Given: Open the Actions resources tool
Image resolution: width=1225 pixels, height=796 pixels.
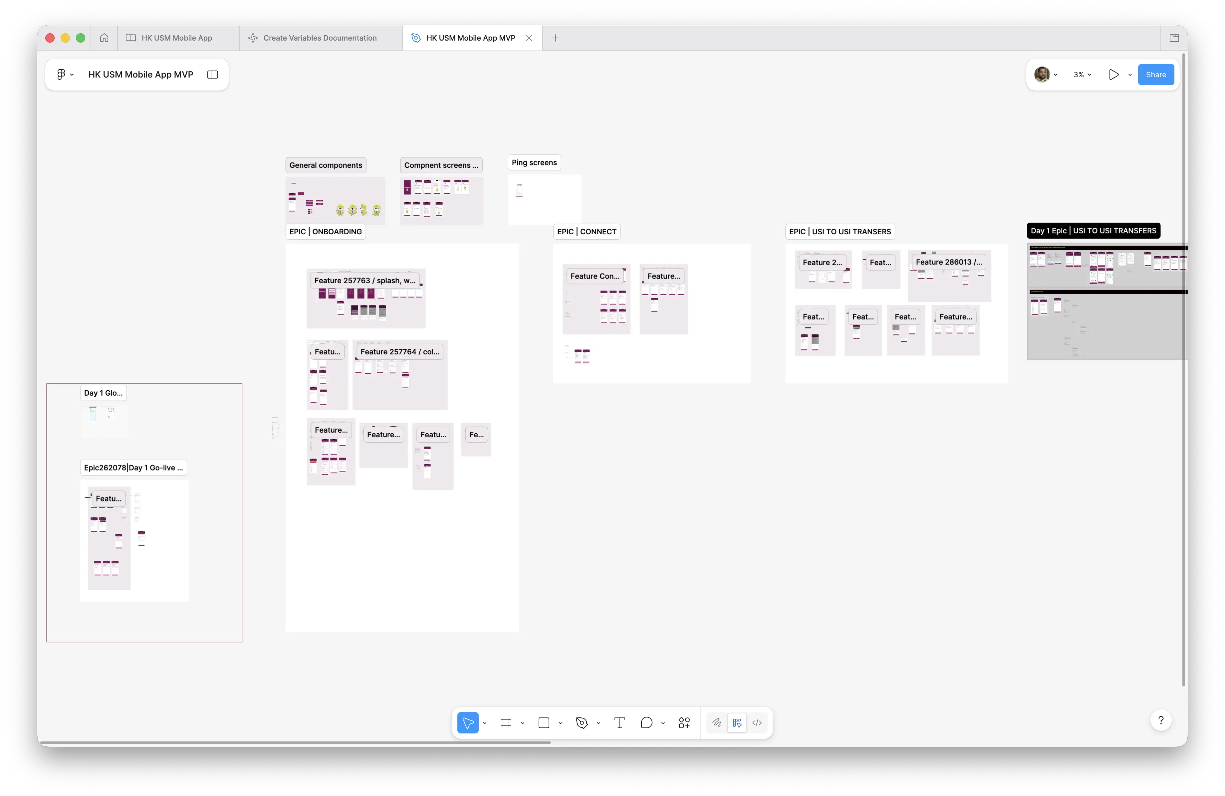Looking at the screenshot, I should 684,723.
